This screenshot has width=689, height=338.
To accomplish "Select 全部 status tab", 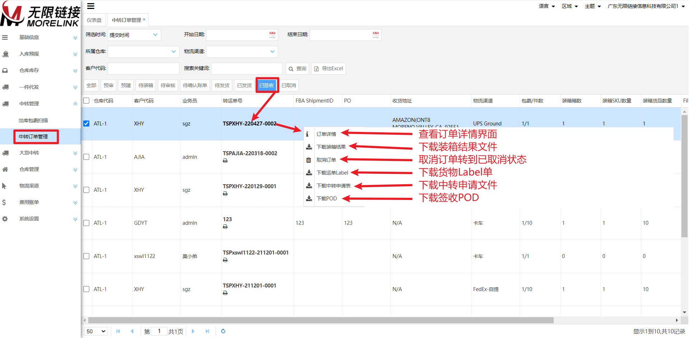I will click(x=91, y=85).
